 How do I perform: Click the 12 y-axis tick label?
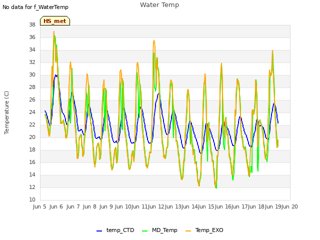32,187
